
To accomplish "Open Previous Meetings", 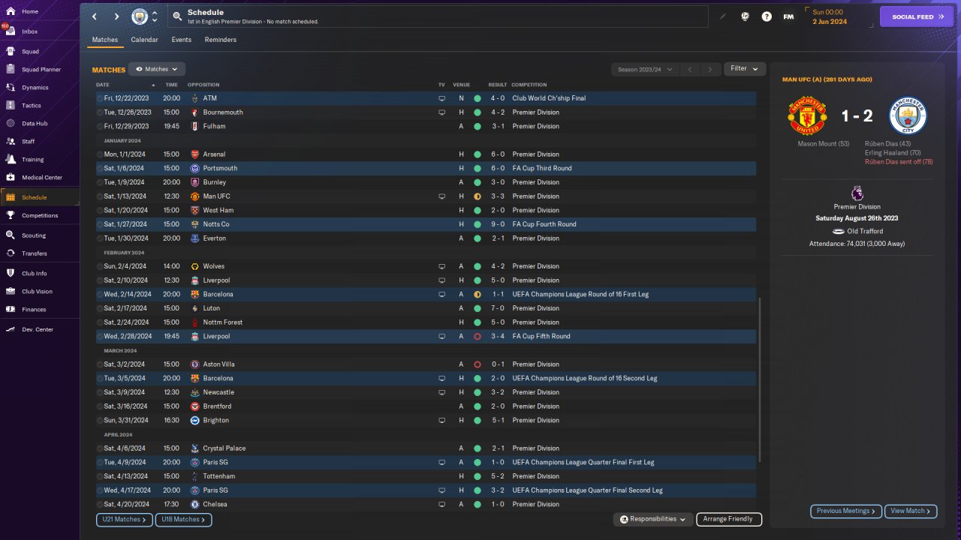I will [x=846, y=511].
